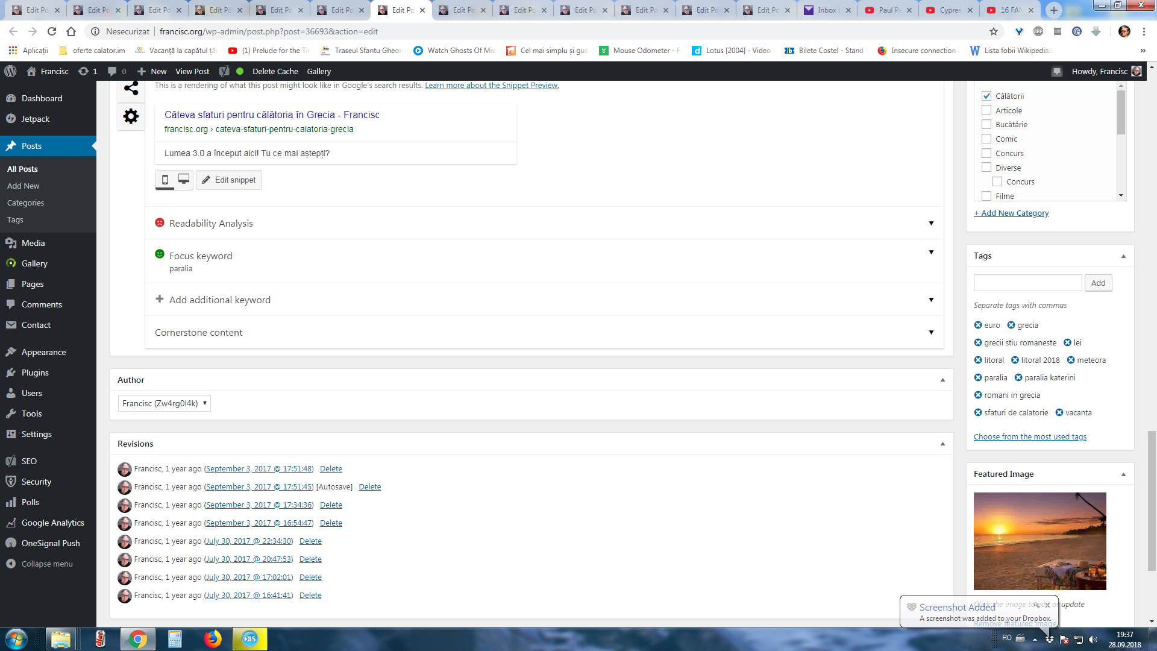Click the Yoast social share icon

[131, 89]
